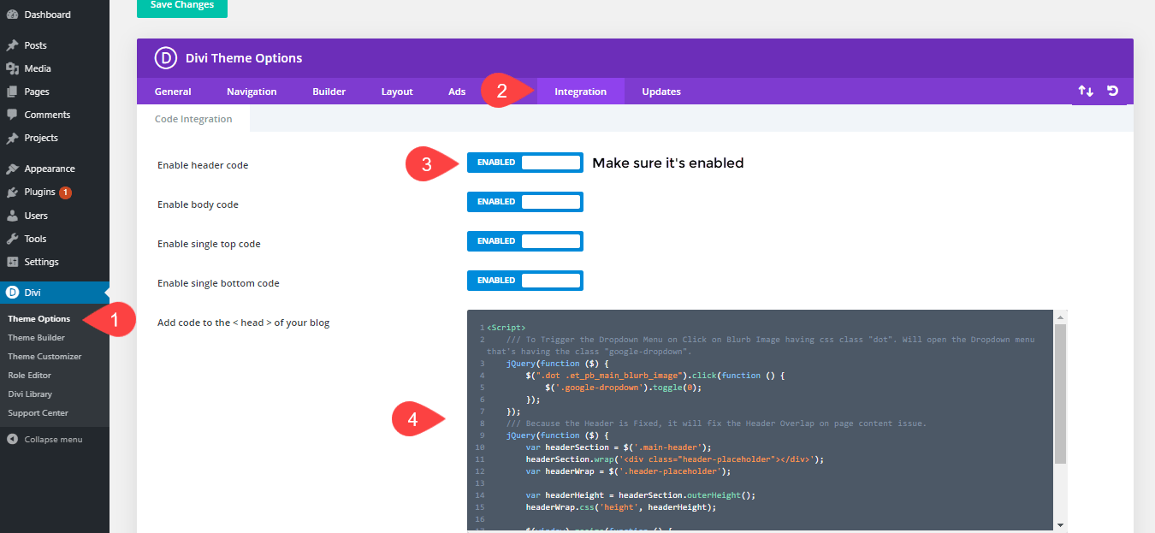
Task: Open Theme Builder in Divi submenu
Action: pos(36,338)
